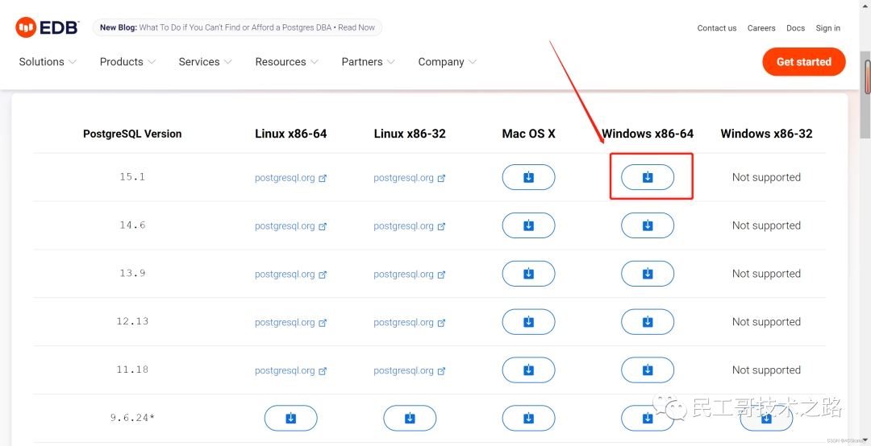Download PostgreSQL 12.13 for Mac OS X
871x446 pixels.
coord(528,322)
